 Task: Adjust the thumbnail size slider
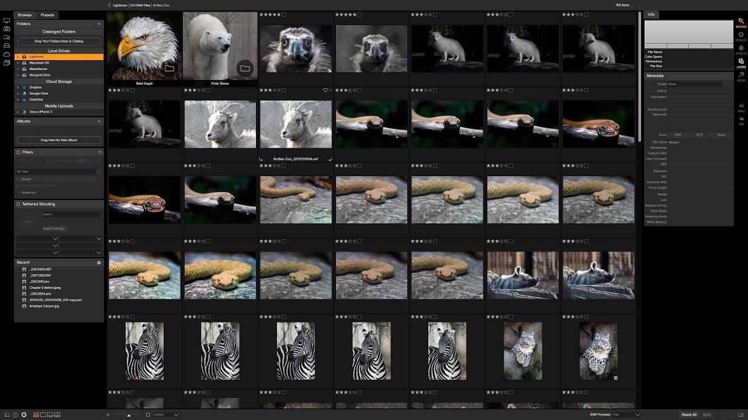(x=129, y=414)
